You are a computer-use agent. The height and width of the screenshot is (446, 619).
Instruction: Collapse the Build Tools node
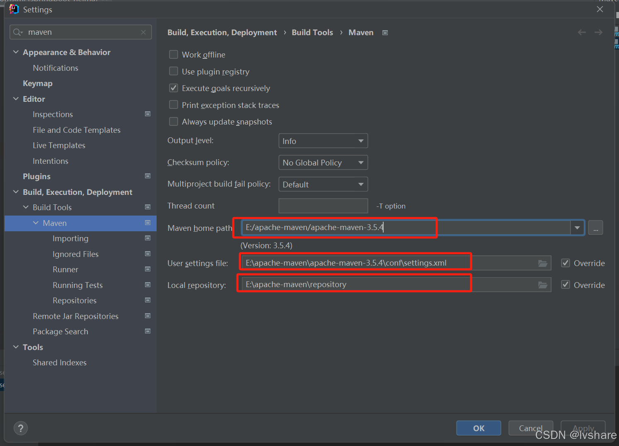click(x=26, y=207)
